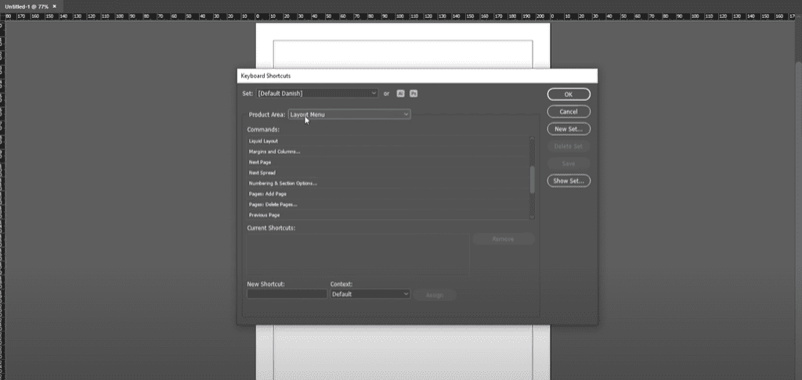The height and width of the screenshot is (380, 802).
Task: Expand the Product Area dropdown
Action: click(349, 114)
